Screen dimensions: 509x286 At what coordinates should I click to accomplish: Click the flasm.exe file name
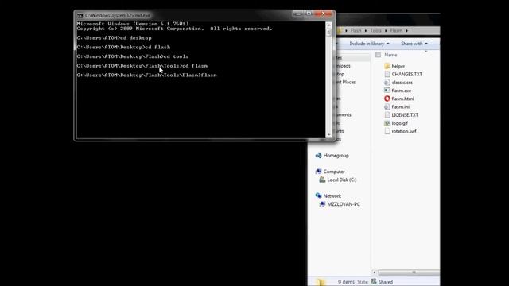(401, 91)
